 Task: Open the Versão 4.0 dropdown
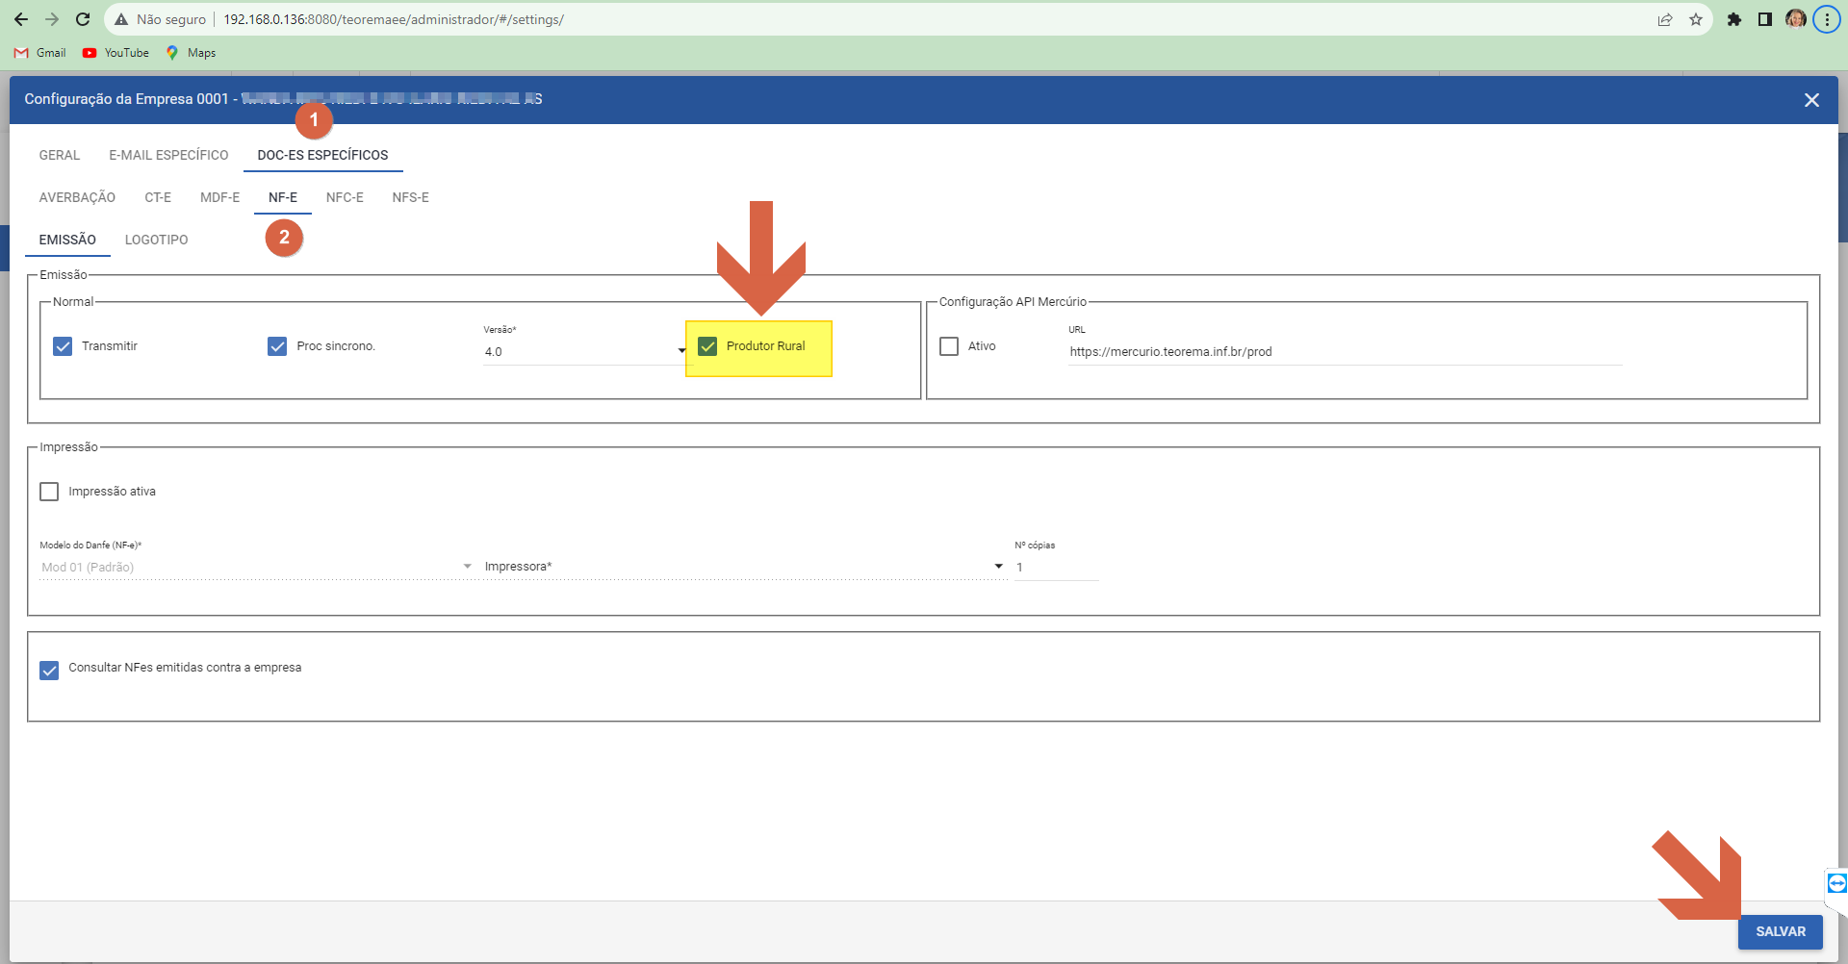(x=585, y=352)
